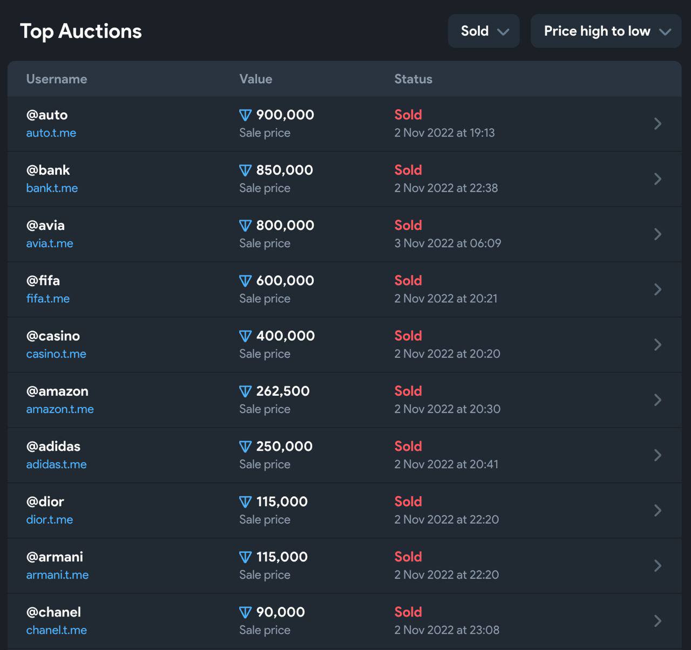Image resolution: width=691 pixels, height=650 pixels.
Task: Click the Status column header
Action: pos(413,79)
